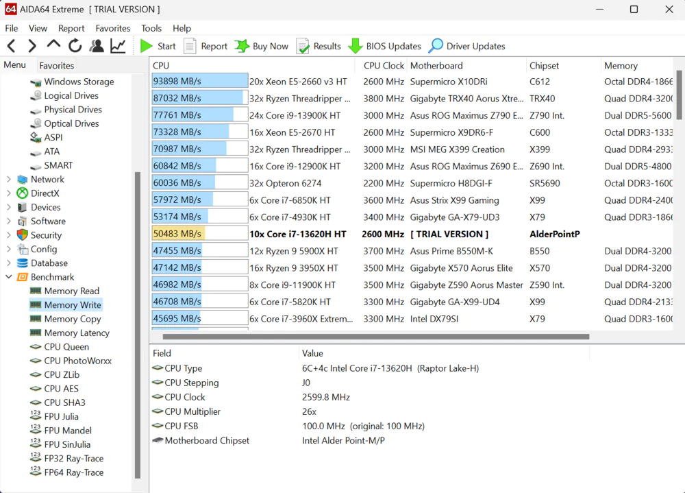The width and height of the screenshot is (685, 493).
Task: Open the graph chart toolbar icon
Action: pyautogui.click(x=118, y=46)
